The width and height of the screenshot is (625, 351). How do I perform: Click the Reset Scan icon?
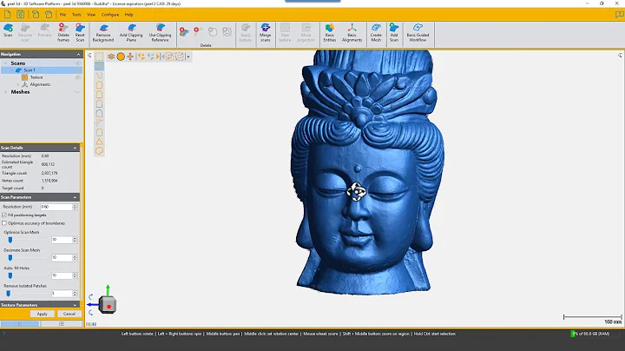tap(80, 28)
